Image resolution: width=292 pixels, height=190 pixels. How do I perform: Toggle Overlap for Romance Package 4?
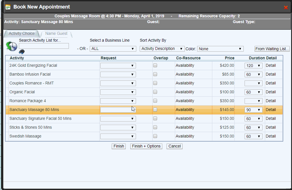coord(155,101)
